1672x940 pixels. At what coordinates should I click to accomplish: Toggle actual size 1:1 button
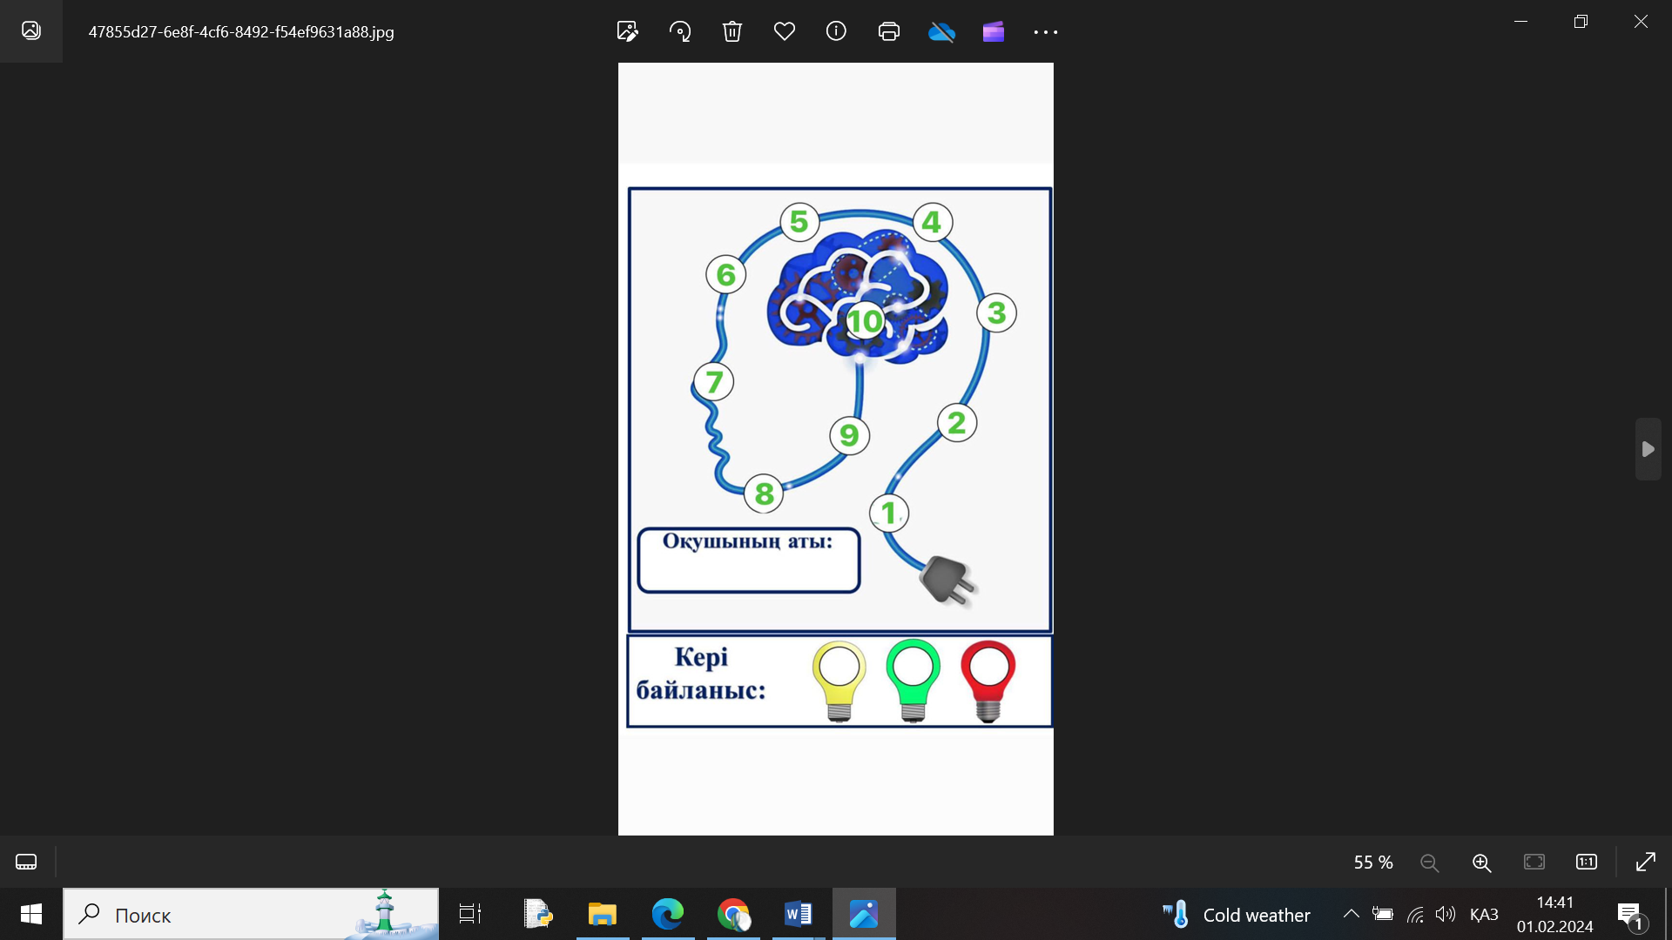(x=1586, y=862)
